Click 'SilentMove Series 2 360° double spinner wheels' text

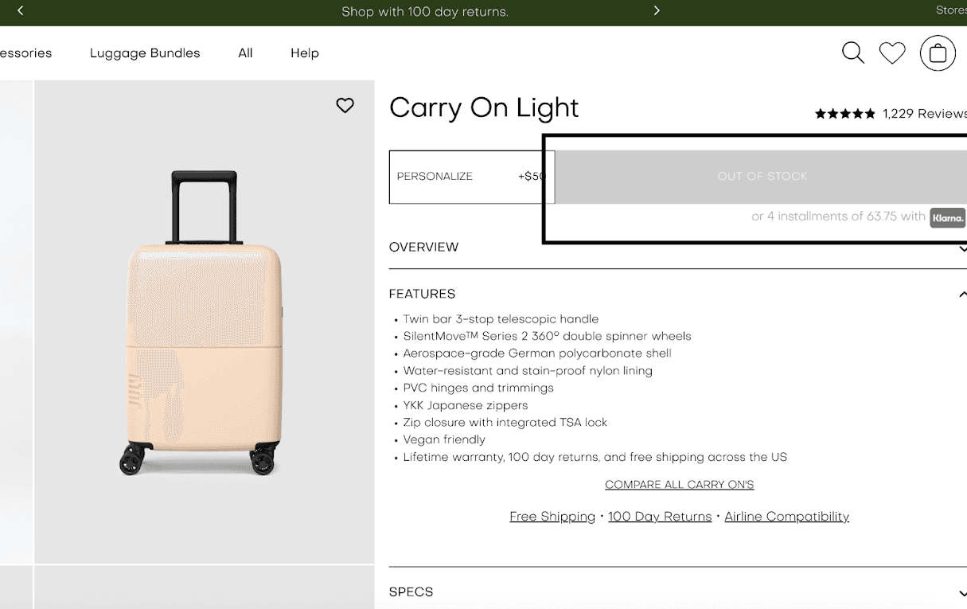(x=547, y=336)
